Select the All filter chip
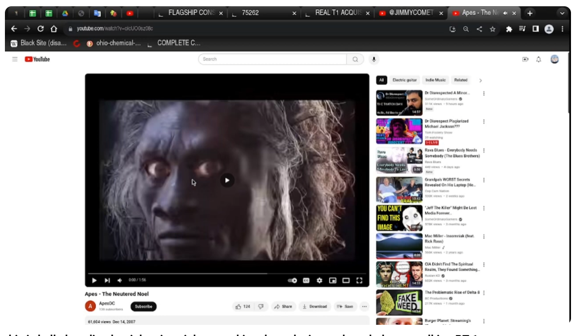 [x=382, y=80]
